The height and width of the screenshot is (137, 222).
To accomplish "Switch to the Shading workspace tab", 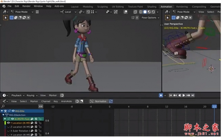I will tap(152, 7).
